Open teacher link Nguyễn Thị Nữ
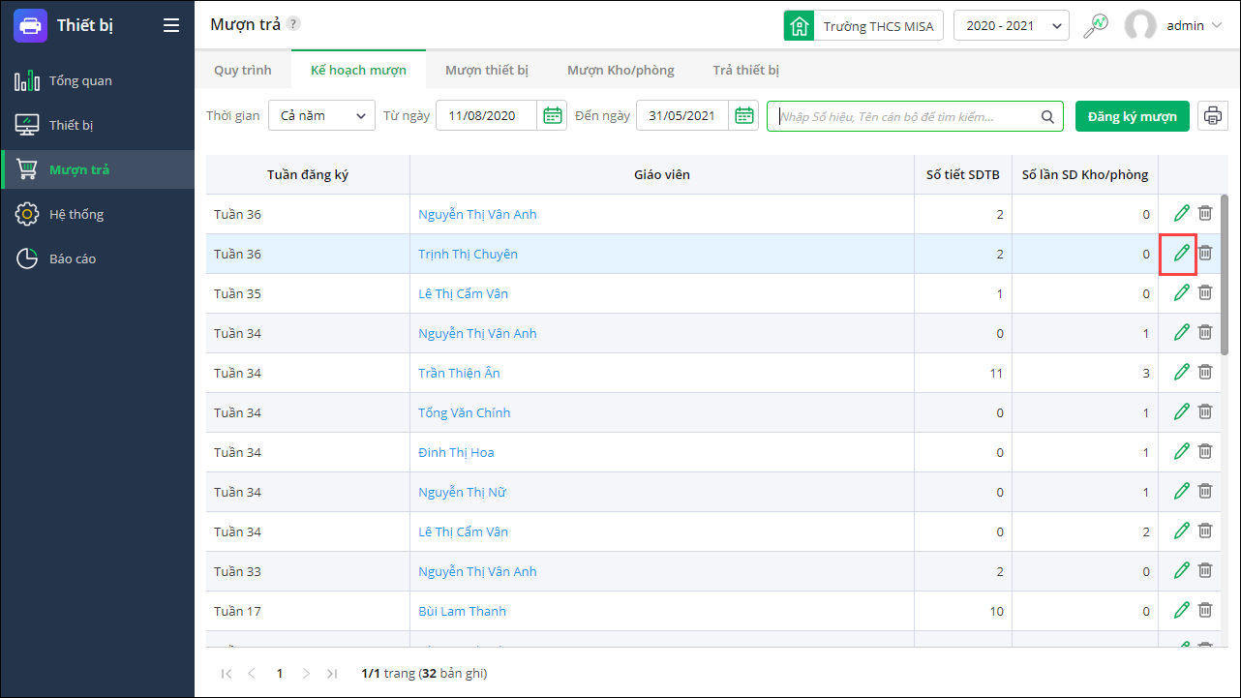Screen dimensions: 1241x698 462,492
